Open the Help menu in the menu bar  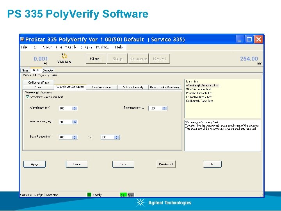click(x=119, y=47)
